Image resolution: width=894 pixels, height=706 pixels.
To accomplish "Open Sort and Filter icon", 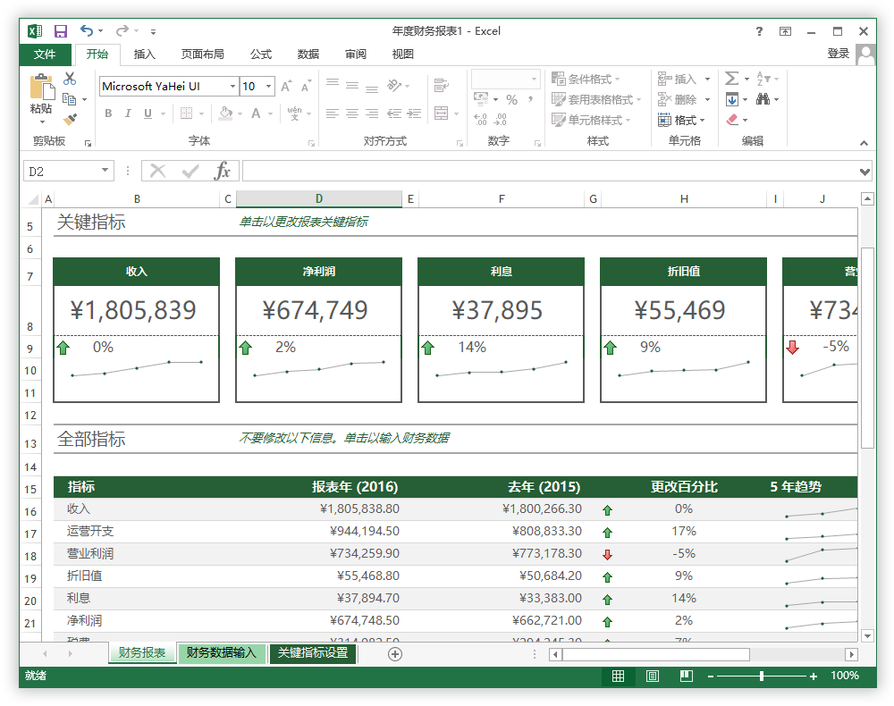I will coord(763,79).
